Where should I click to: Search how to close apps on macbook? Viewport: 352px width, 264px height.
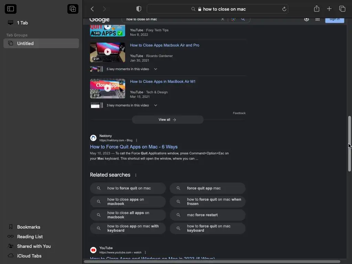(x=128, y=201)
